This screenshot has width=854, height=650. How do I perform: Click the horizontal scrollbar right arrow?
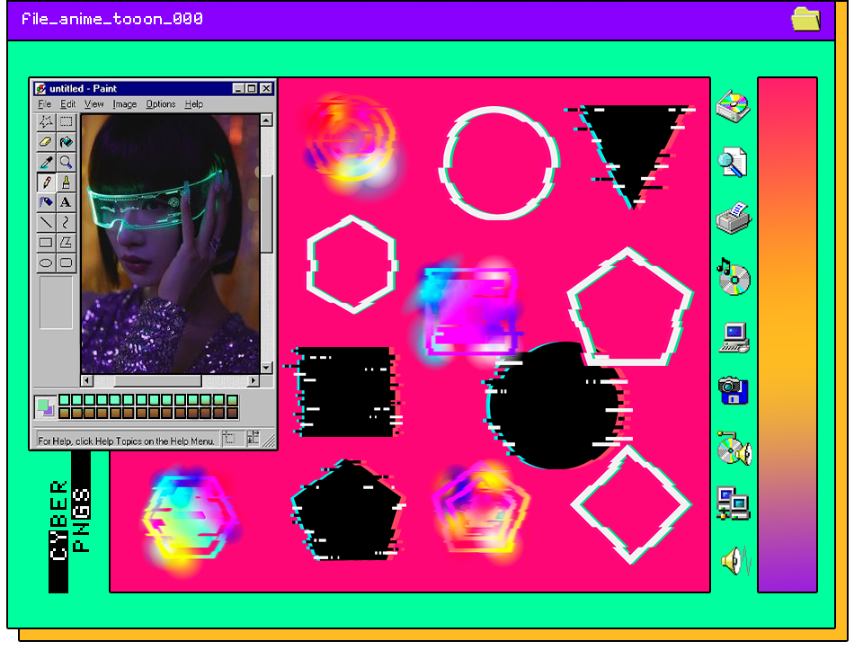(254, 380)
